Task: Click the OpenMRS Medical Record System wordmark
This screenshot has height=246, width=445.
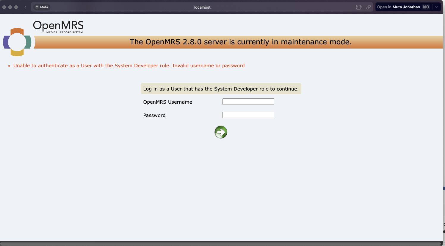Action: [58, 27]
